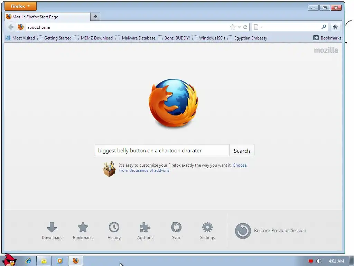354x266 pixels.
Task: Open Downloads from the start page
Action: 52,231
